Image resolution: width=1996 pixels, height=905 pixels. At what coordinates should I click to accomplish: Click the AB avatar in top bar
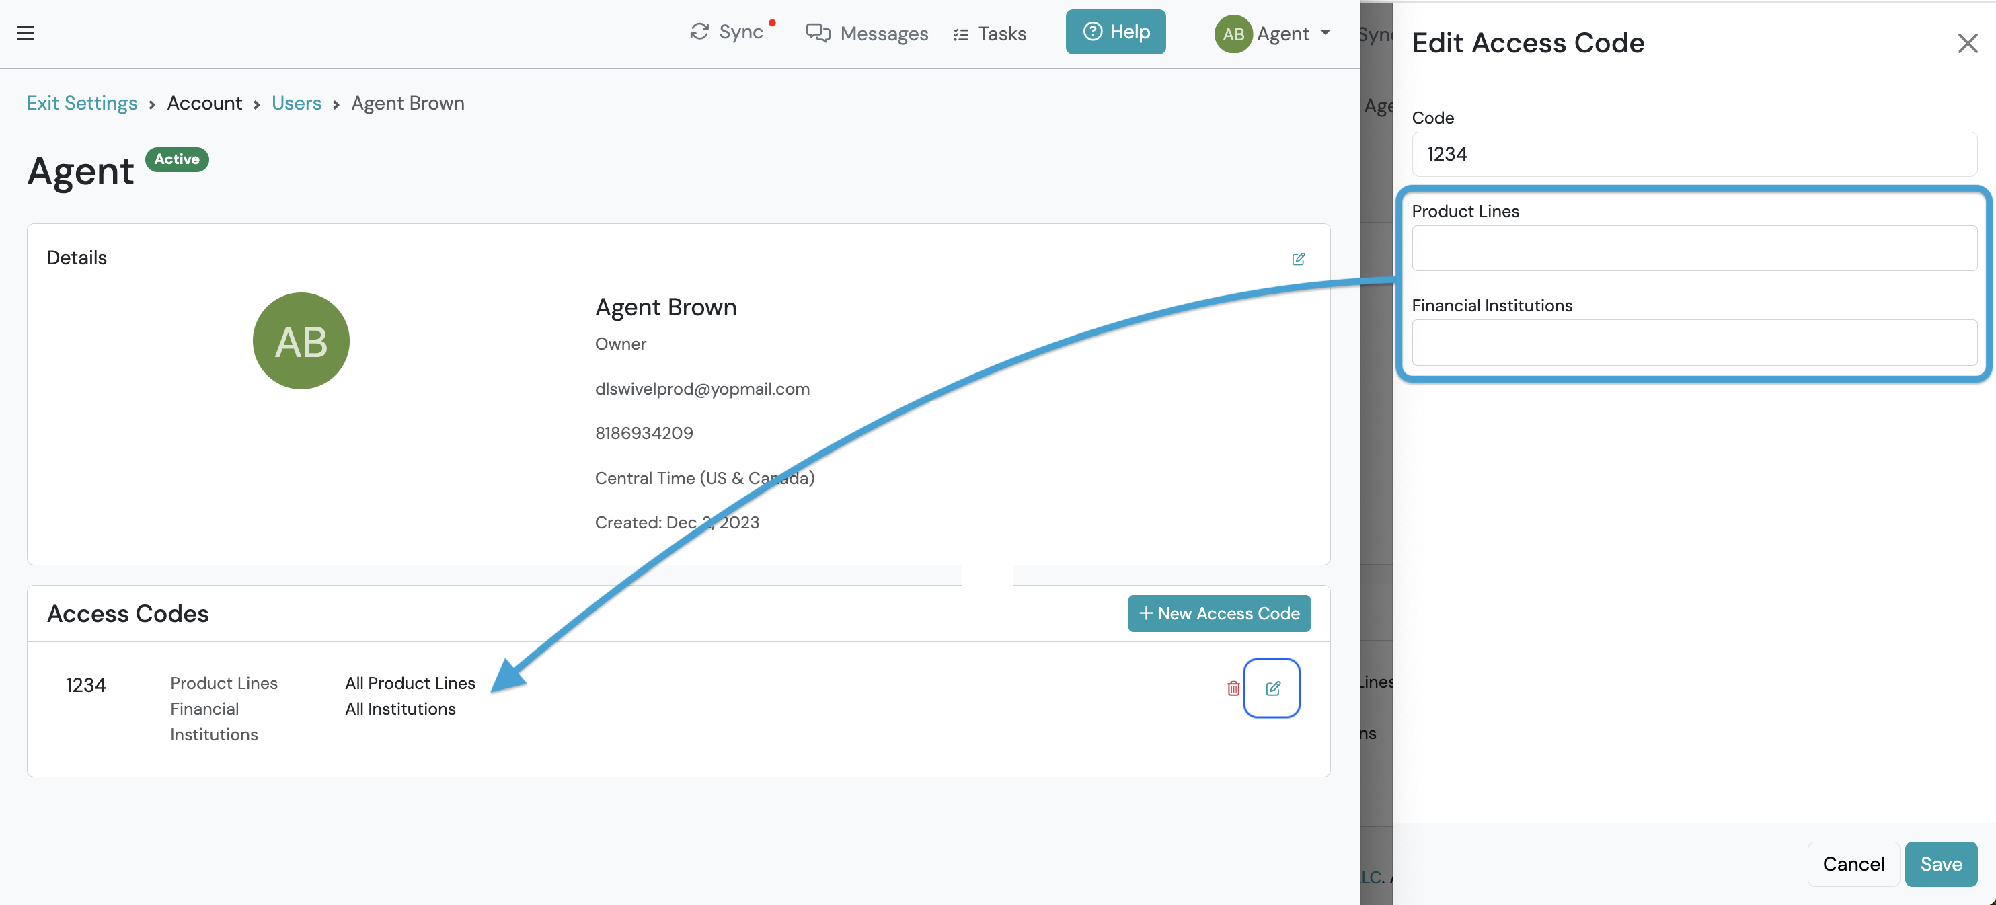tap(1233, 34)
